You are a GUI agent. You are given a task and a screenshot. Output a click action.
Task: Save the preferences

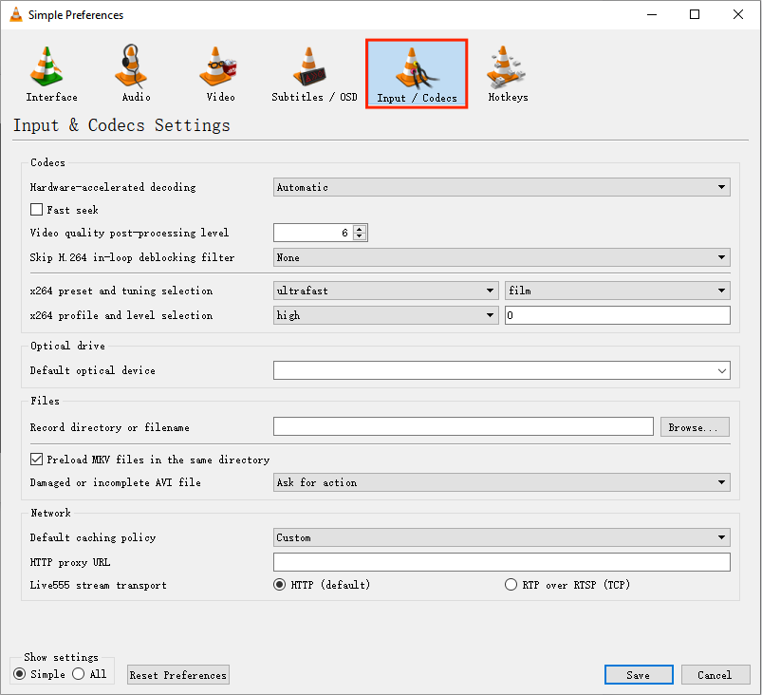(x=639, y=675)
